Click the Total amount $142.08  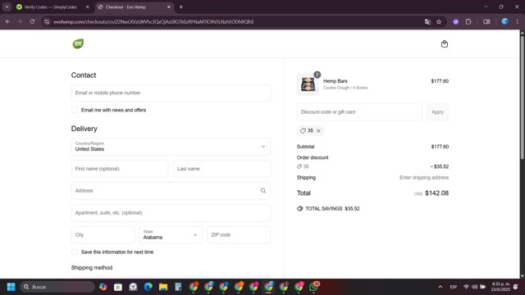click(x=436, y=193)
